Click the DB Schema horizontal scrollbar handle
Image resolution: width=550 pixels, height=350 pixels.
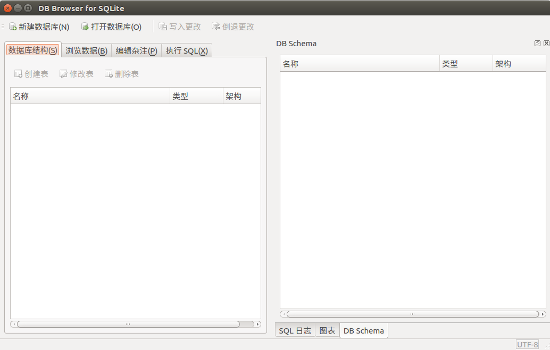[413, 314]
